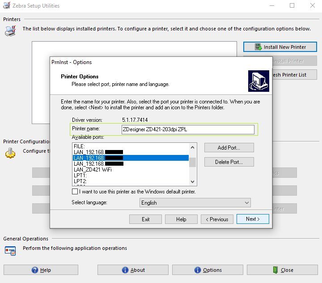The height and width of the screenshot is (283, 322).
Task: Select the FILE: port in the list
Action: click(x=131, y=146)
